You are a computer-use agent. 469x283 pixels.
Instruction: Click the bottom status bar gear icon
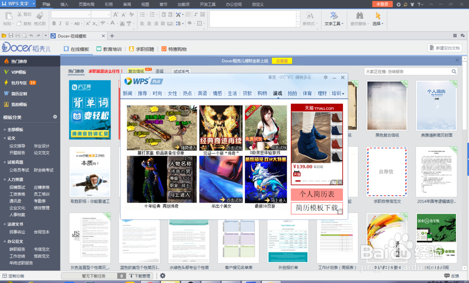[162, 276]
